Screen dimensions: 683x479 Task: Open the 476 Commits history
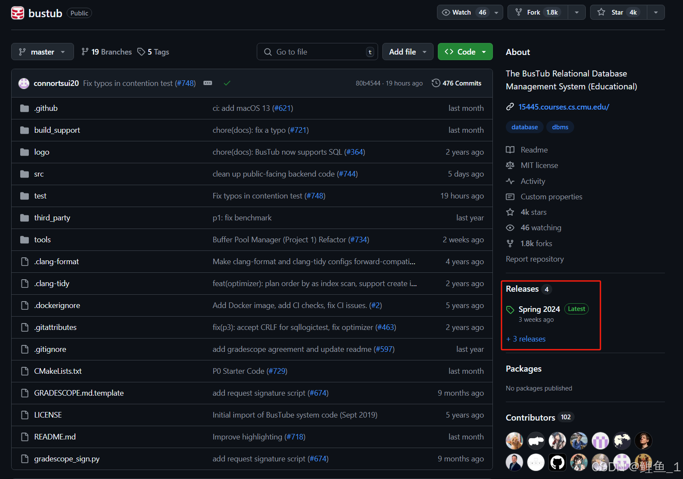coord(457,83)
